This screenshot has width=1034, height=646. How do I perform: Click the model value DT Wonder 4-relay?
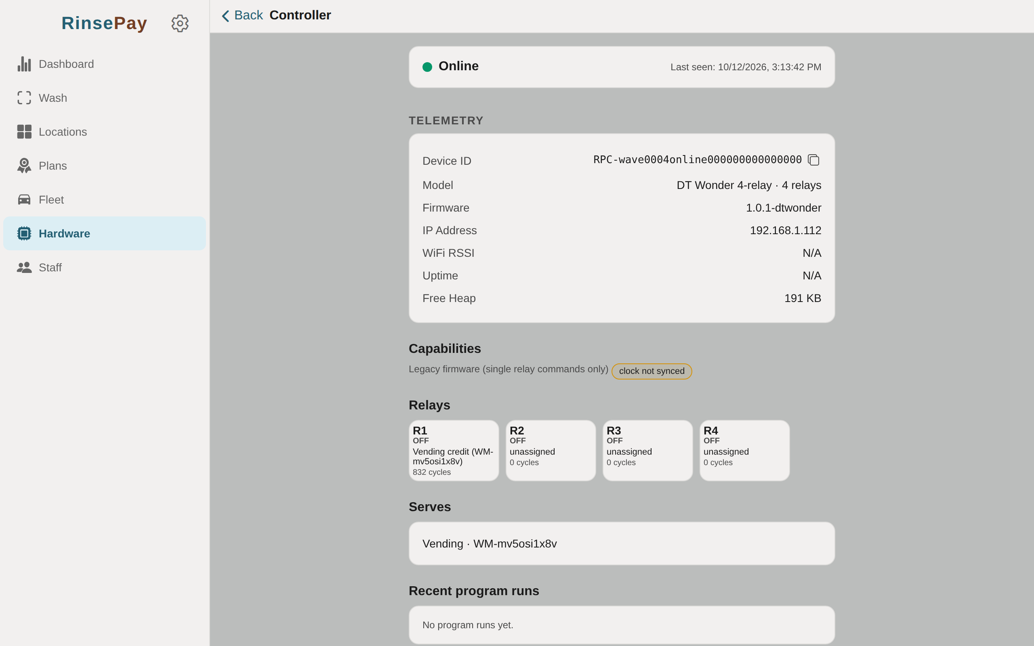coord(748,185)
